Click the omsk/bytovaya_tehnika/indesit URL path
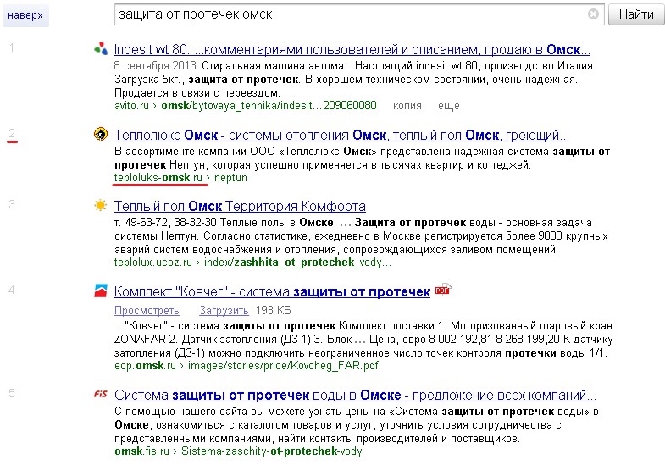This screenshot has width=665, height=465. (x=269, y=106)
